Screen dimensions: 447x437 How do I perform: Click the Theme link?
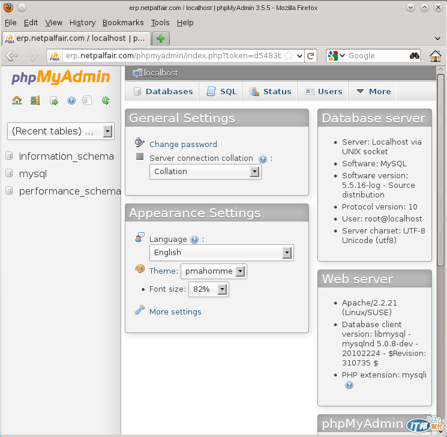tap(162, 271)
